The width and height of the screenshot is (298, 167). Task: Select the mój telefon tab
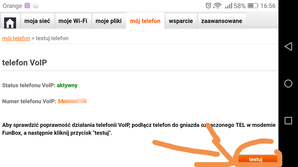pos(145,21)
